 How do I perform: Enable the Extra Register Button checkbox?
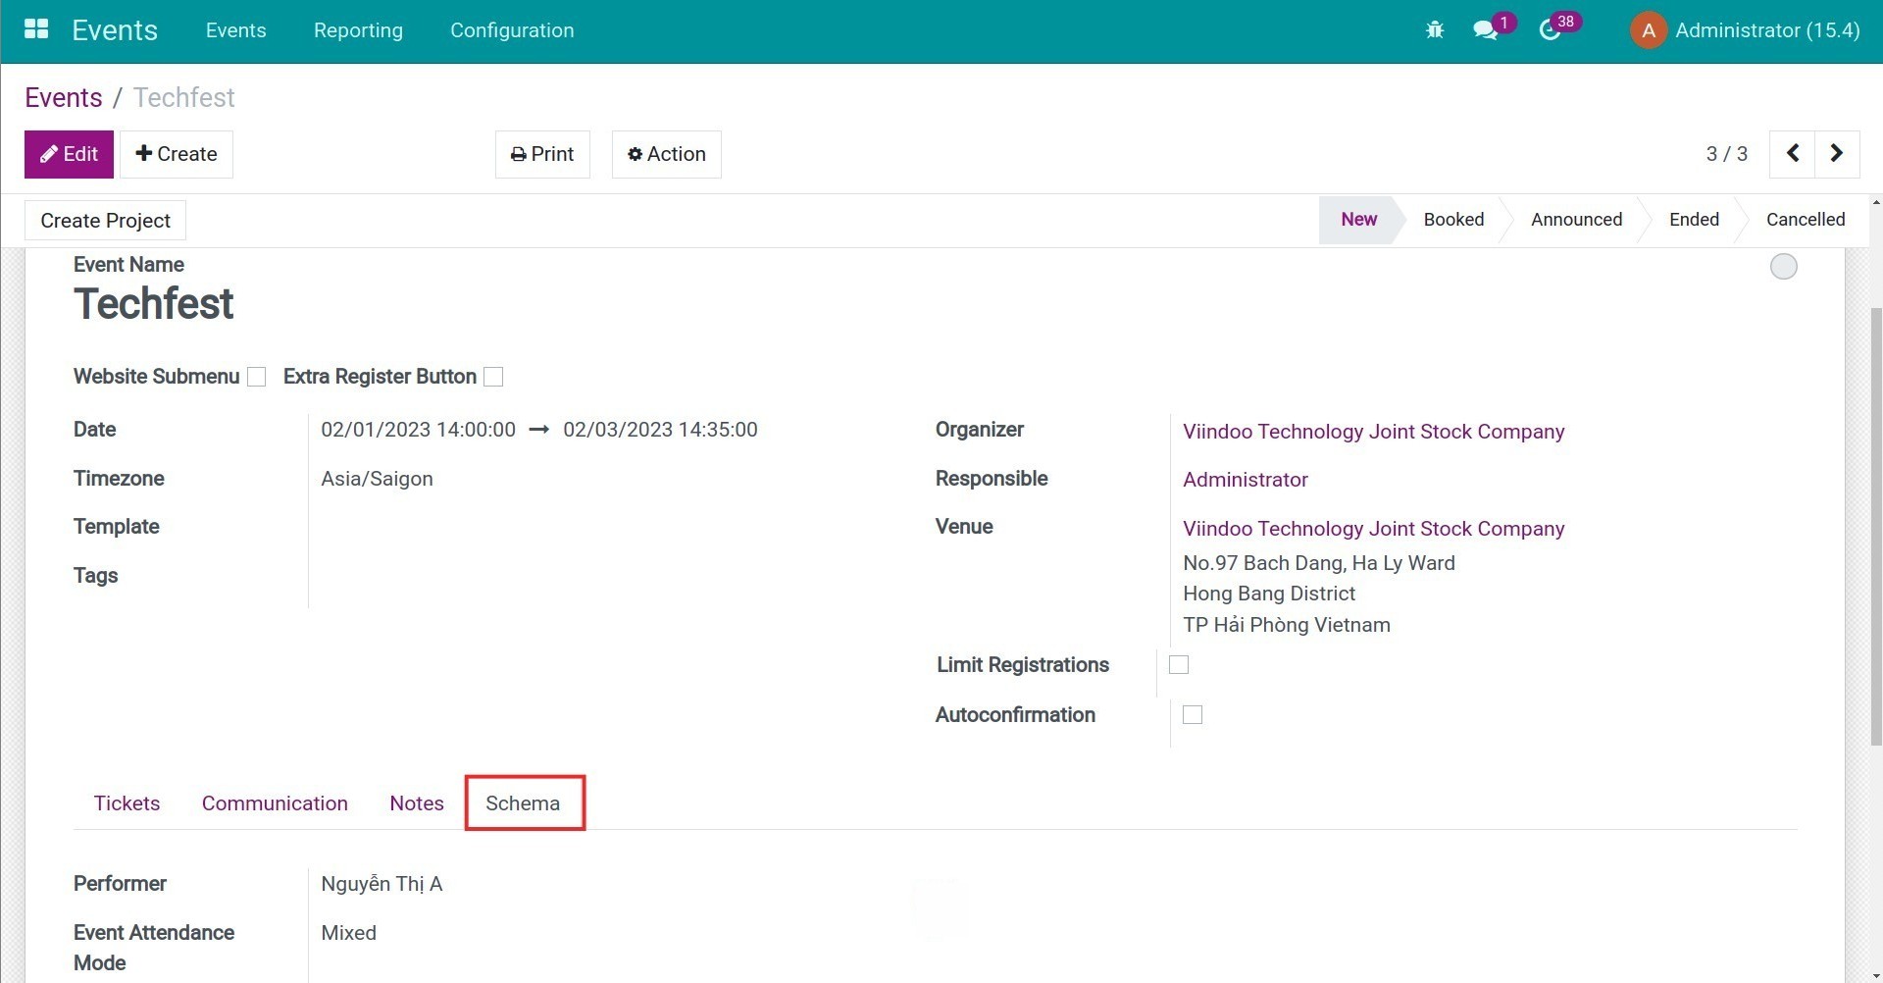click(x=494, y=377)
